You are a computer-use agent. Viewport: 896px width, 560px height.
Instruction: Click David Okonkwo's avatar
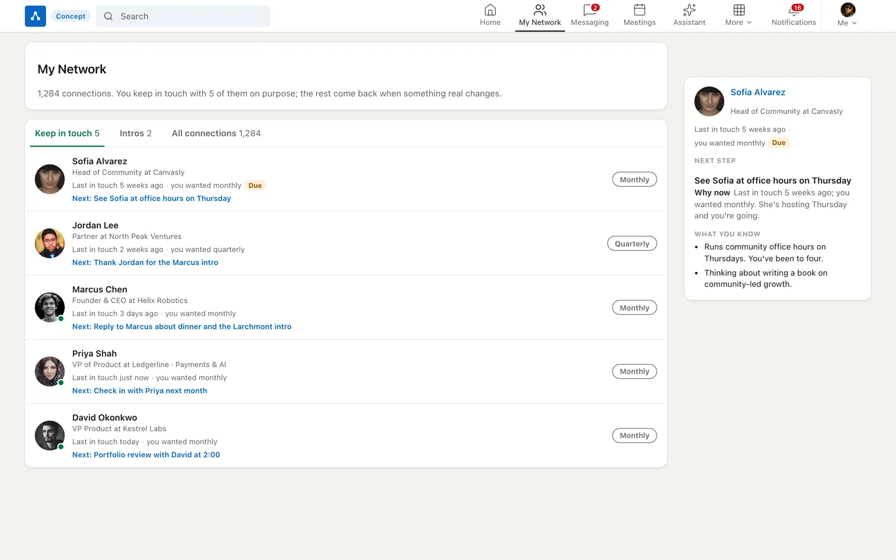[50, 436]
